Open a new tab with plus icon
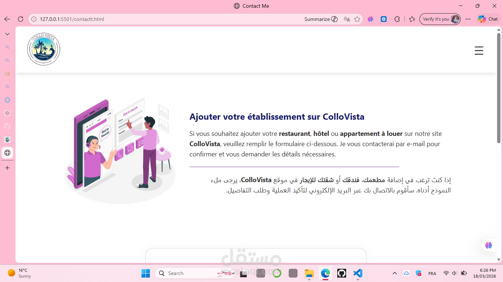Viewport: 503px width, 282px height. click(7, 168)
